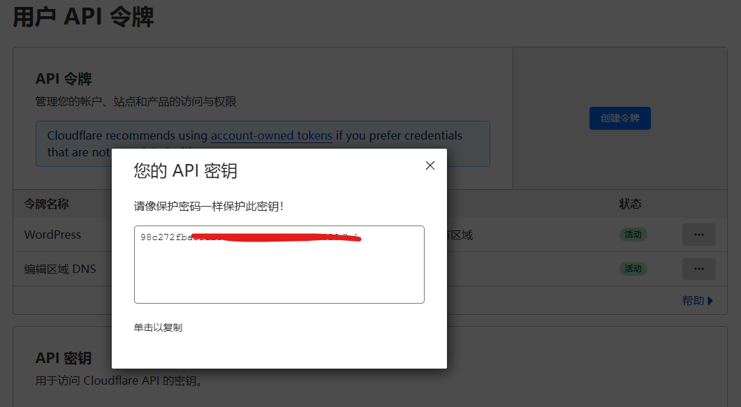Click the 活动 status badge for WordPress

pyautogui.click(x=633, y=235)
